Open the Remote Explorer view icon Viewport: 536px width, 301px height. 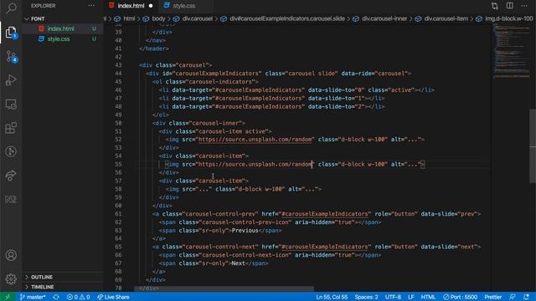[x=11, y=104]
